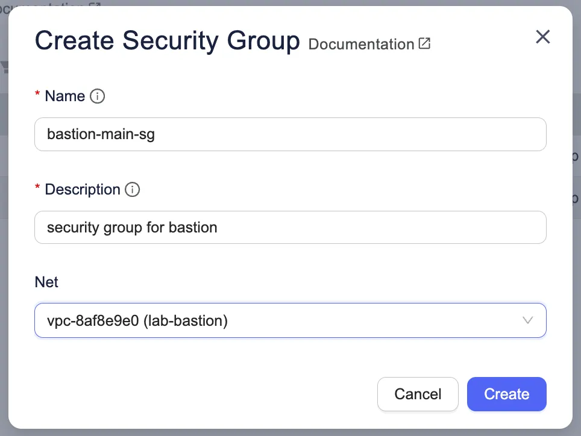581x436 pixels.
Task: Click the info icon next to Name
Action: (x=97, y=96)
